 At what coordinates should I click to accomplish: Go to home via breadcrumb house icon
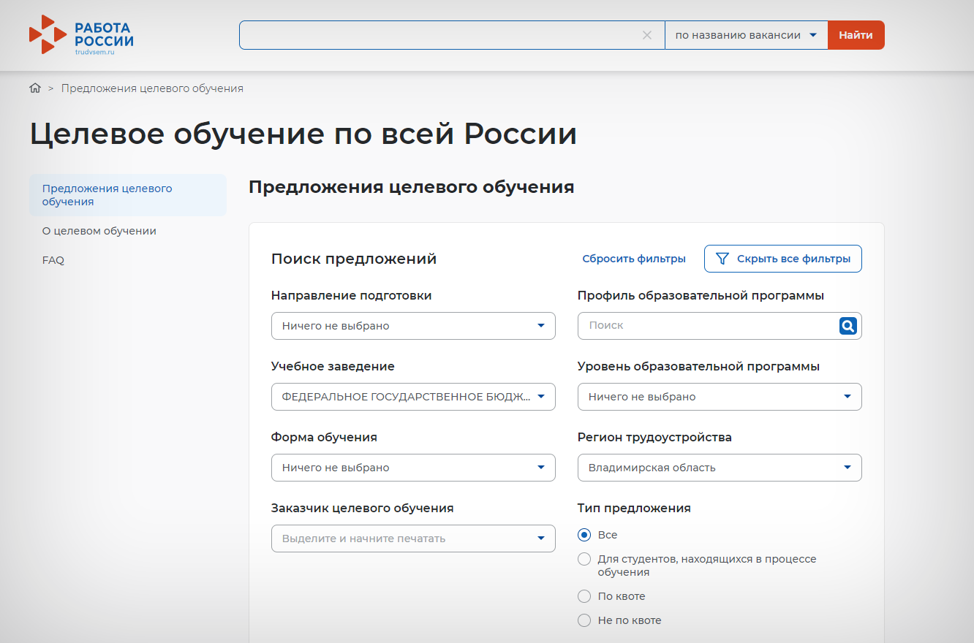[35, 88]
